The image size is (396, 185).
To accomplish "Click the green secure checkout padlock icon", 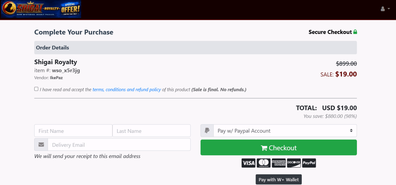I will 355,32.
